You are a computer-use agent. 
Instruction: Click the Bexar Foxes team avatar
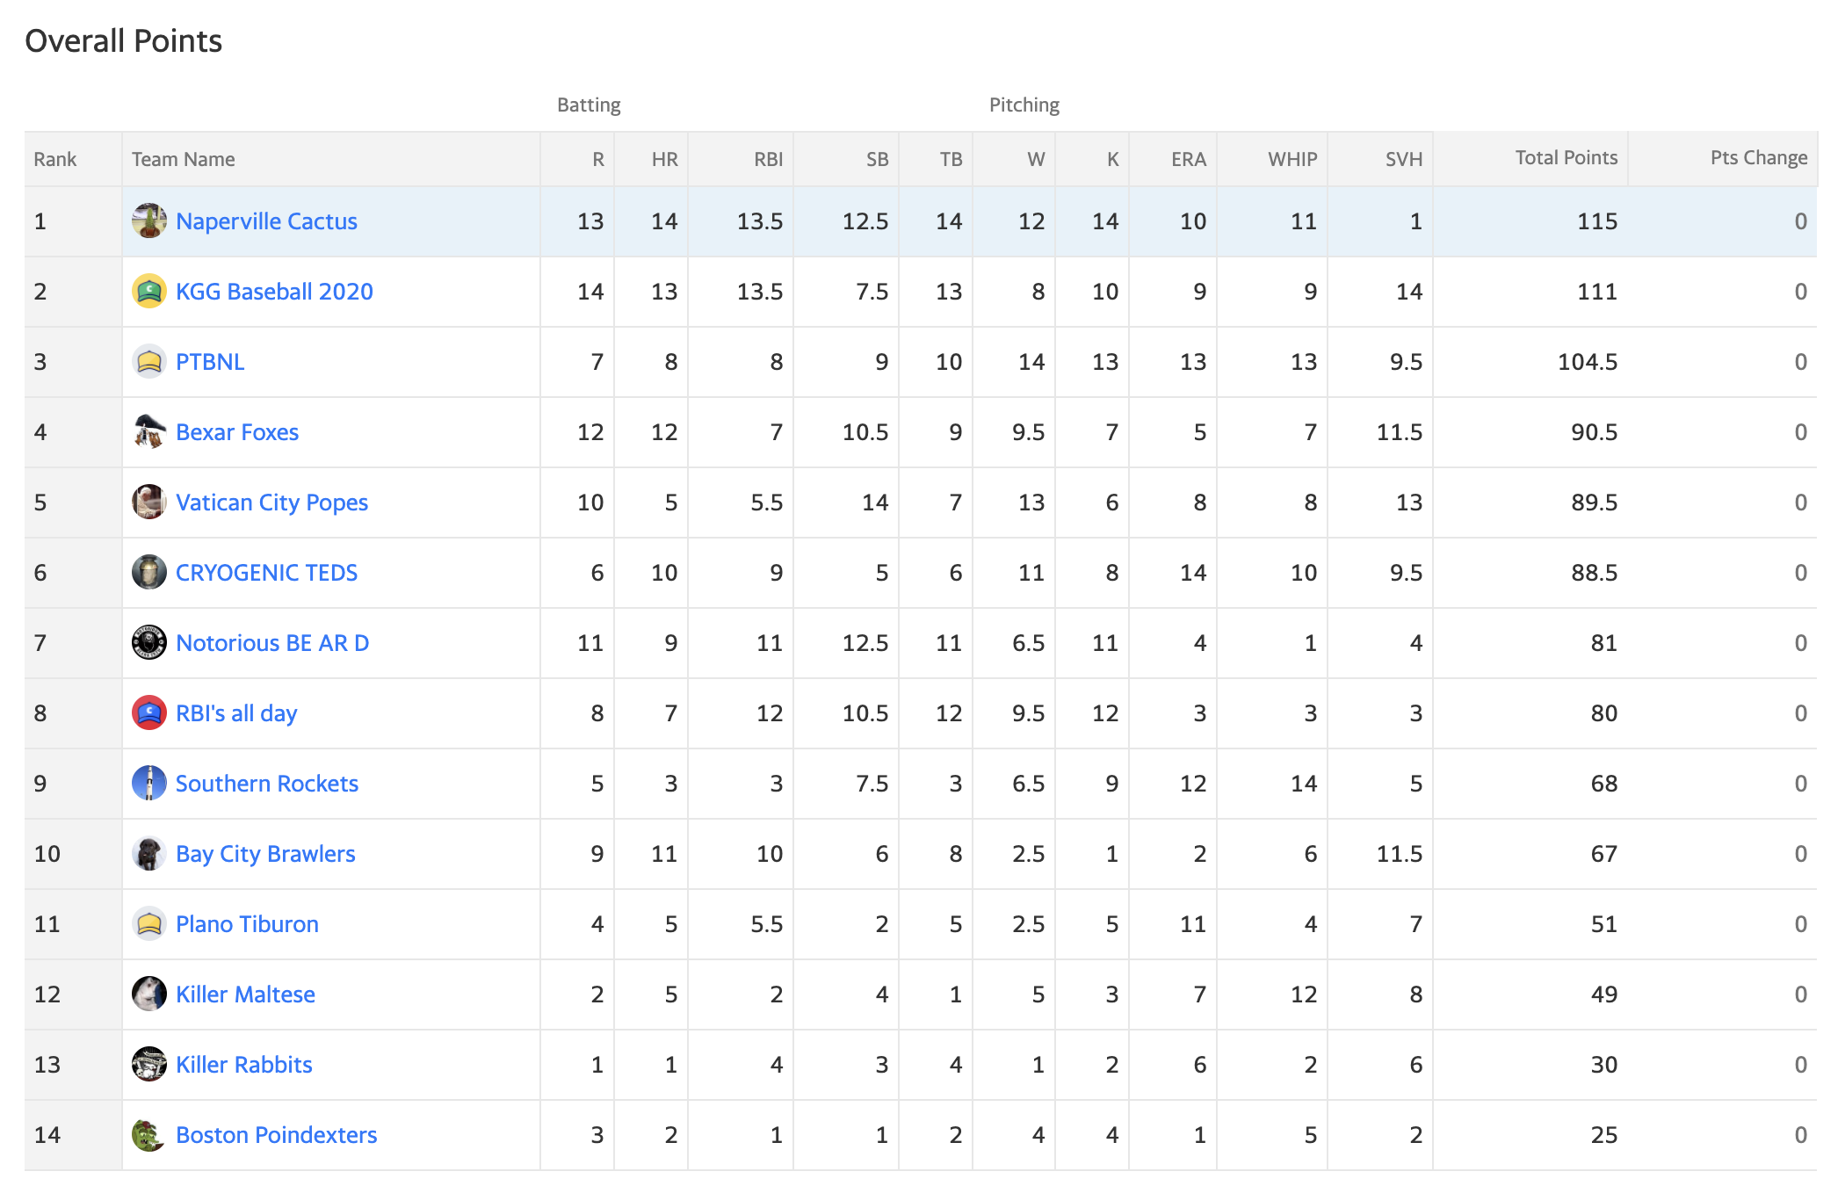149,431
